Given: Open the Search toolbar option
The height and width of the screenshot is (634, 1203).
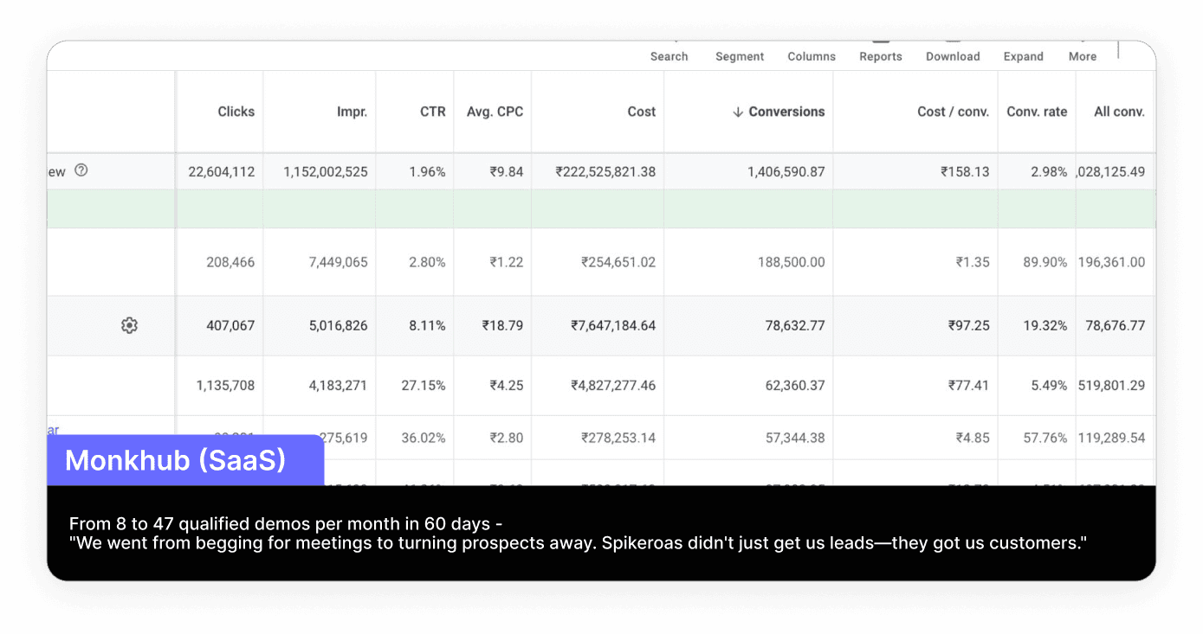Looking at the screenshot, I should pos(669,56).
